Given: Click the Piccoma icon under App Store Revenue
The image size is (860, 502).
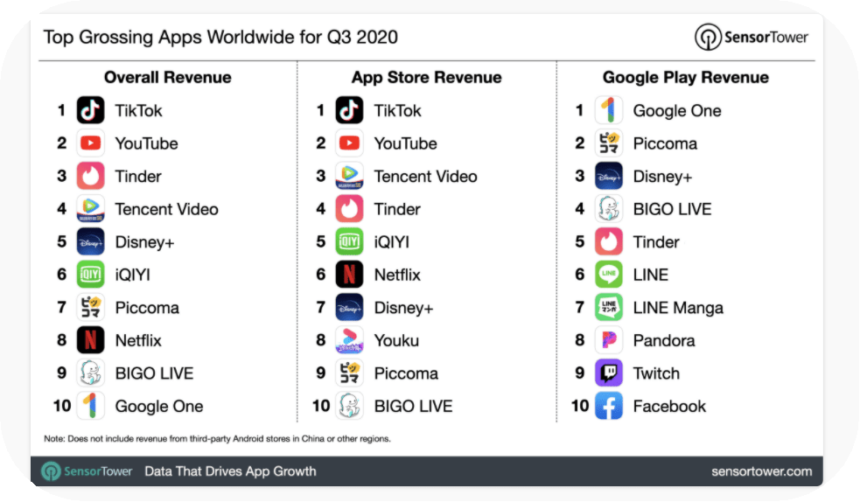Looking at the screenshot, I should pos(349,373).
